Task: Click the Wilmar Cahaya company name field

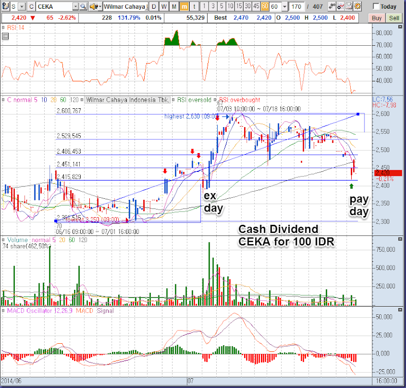Action: [x=126, y=6]
